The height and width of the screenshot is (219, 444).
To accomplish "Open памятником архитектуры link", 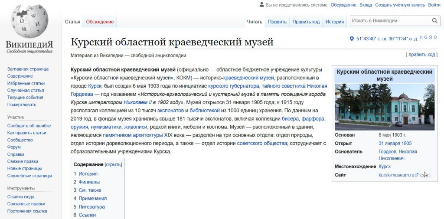I will click(133, 135).
